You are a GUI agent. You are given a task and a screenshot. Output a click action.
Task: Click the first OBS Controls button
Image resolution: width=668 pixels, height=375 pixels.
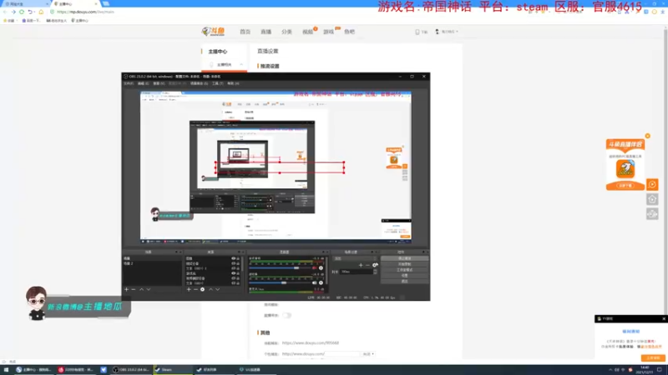pos(404,258)
